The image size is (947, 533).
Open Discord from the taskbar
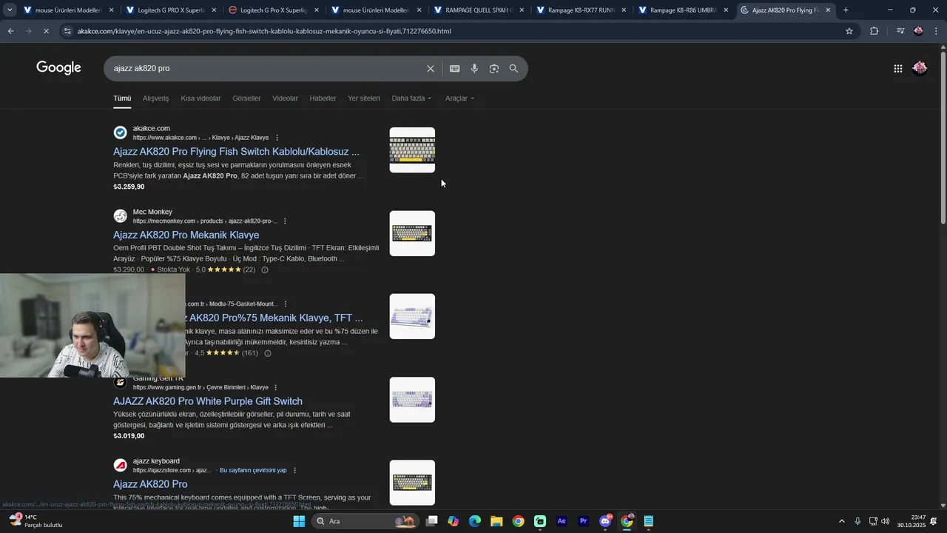tap(605, 521)
